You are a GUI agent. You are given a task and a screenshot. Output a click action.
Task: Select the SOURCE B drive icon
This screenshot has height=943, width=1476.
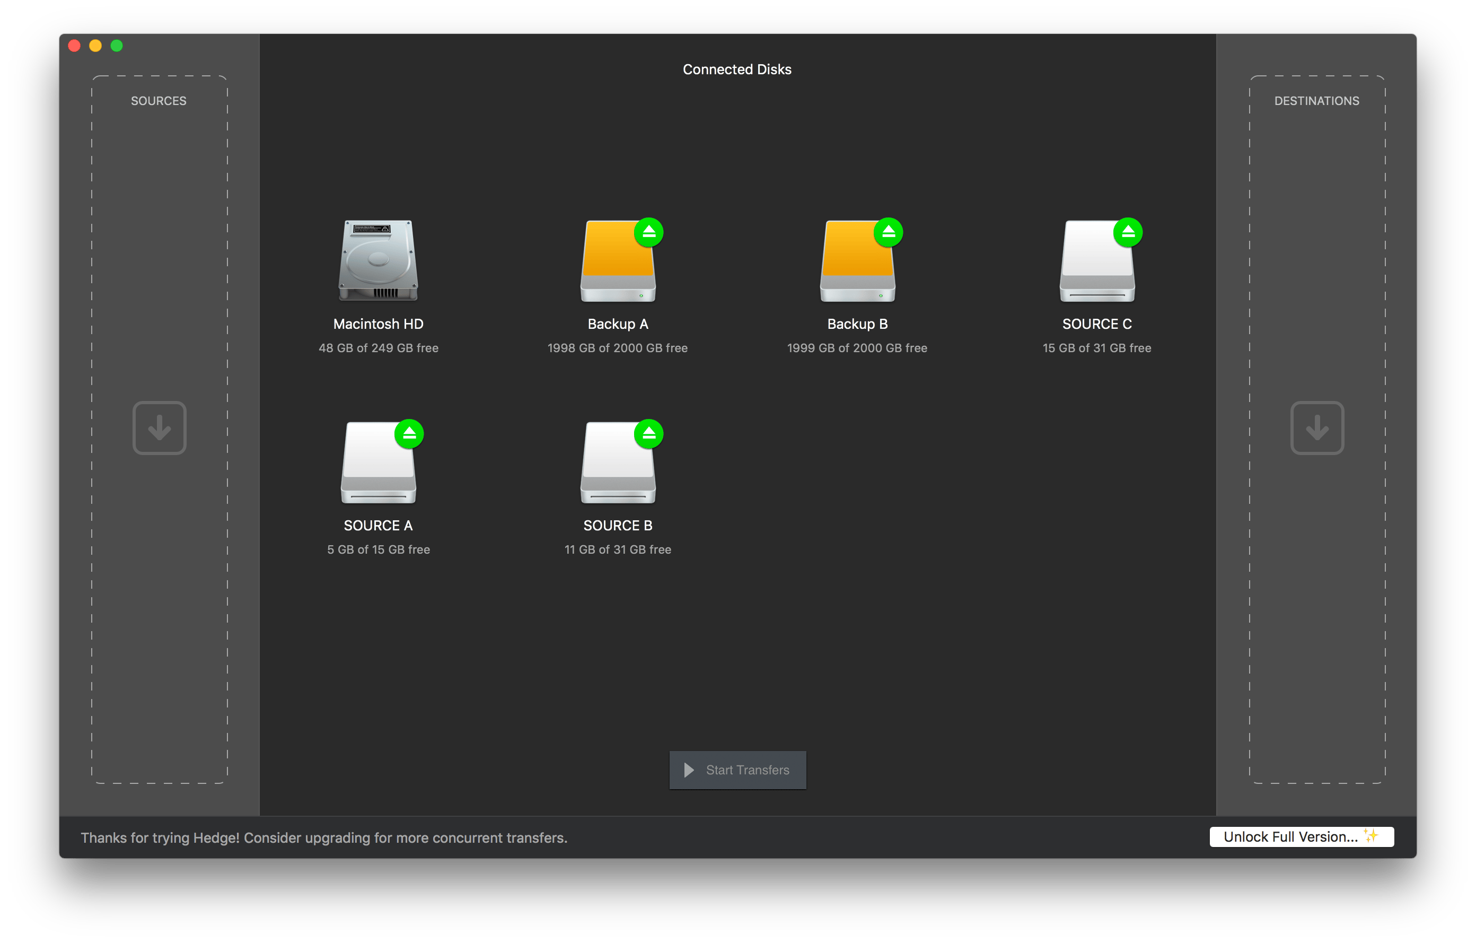[618, 463]
